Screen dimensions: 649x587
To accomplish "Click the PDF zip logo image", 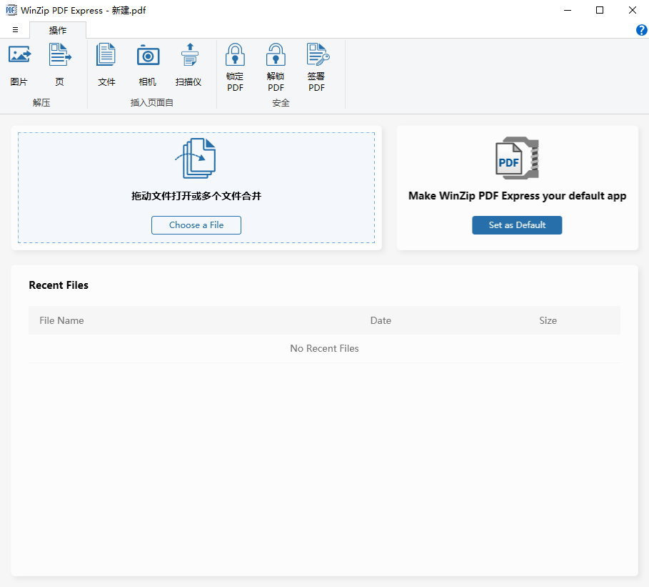I will tap(517, 158).
